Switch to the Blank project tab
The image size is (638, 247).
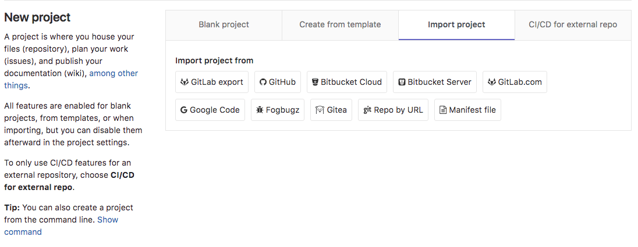[x=224, y=24]
